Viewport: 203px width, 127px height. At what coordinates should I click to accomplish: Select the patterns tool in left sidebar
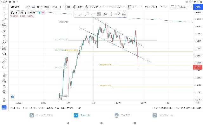[4, 42]
